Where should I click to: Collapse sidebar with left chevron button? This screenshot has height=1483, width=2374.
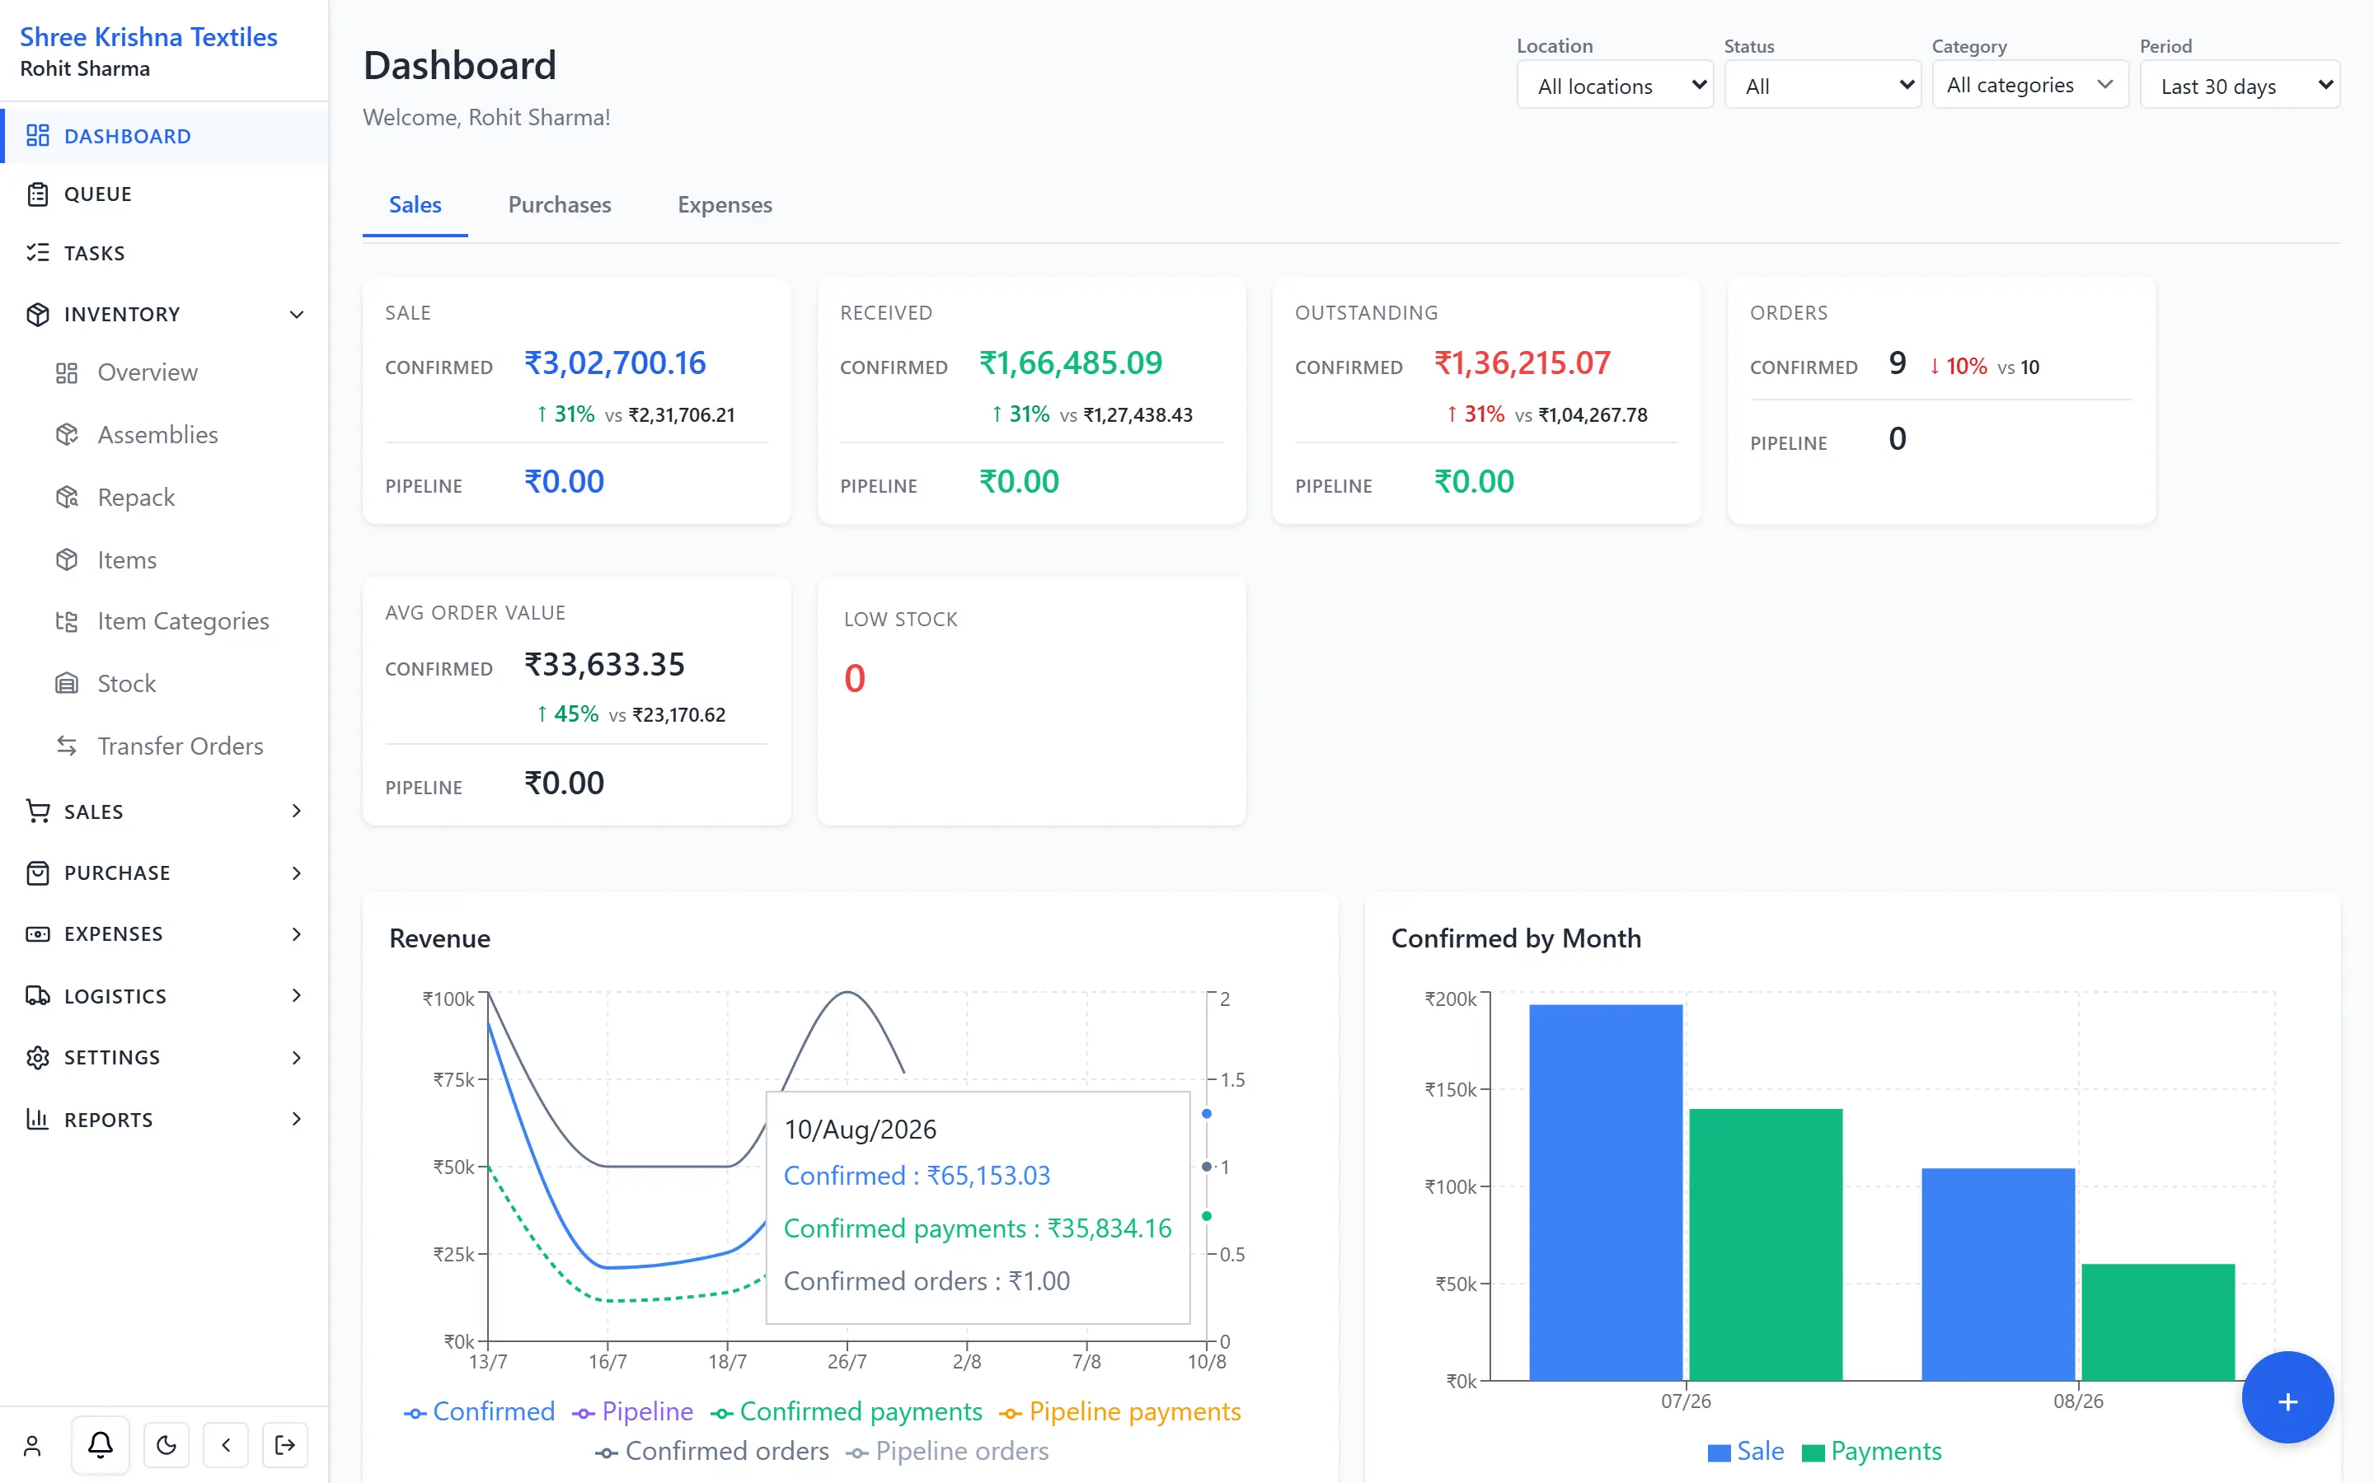coord(226,1445)
